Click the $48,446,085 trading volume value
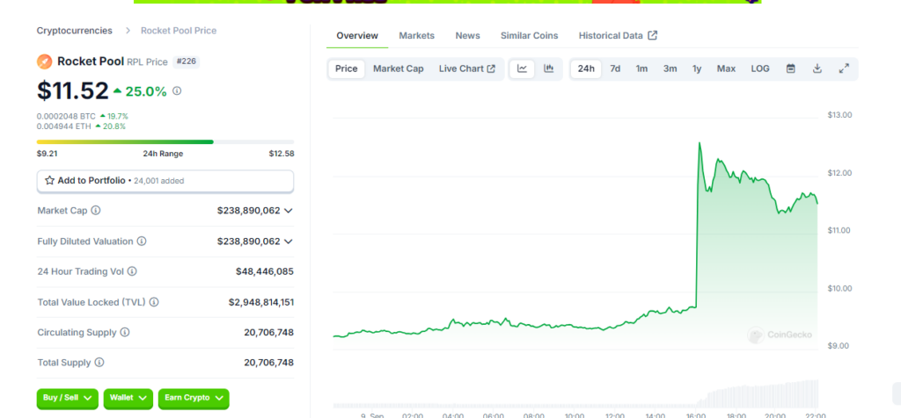The height and width of the screenshot is (418, 901). pyautogui.click(x=265, y=271)
